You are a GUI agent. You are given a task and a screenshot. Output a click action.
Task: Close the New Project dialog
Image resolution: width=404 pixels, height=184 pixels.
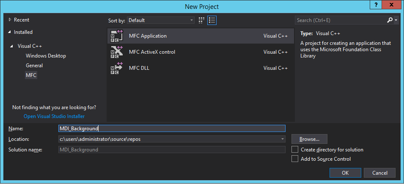(391, 5)
